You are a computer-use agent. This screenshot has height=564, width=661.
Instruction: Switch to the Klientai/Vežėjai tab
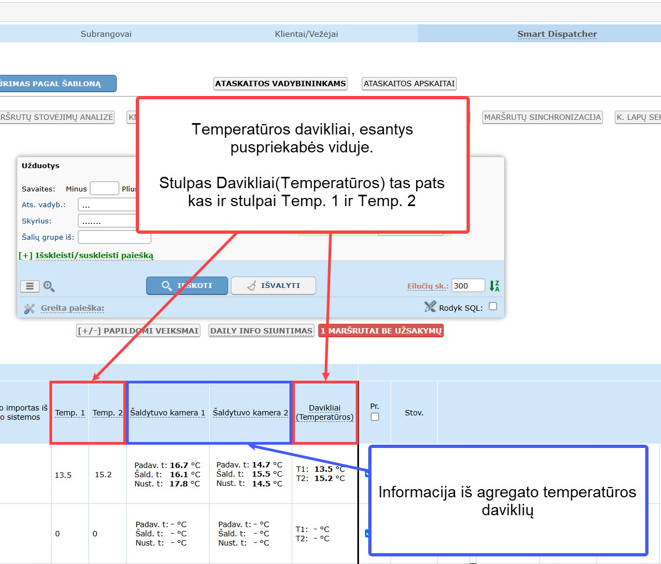click(x=306, y=34)
